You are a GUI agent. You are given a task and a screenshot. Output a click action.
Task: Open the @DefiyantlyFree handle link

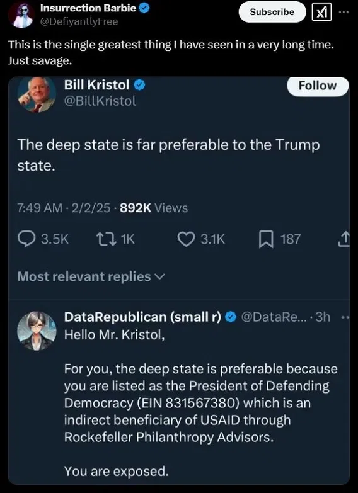[79, 21]
